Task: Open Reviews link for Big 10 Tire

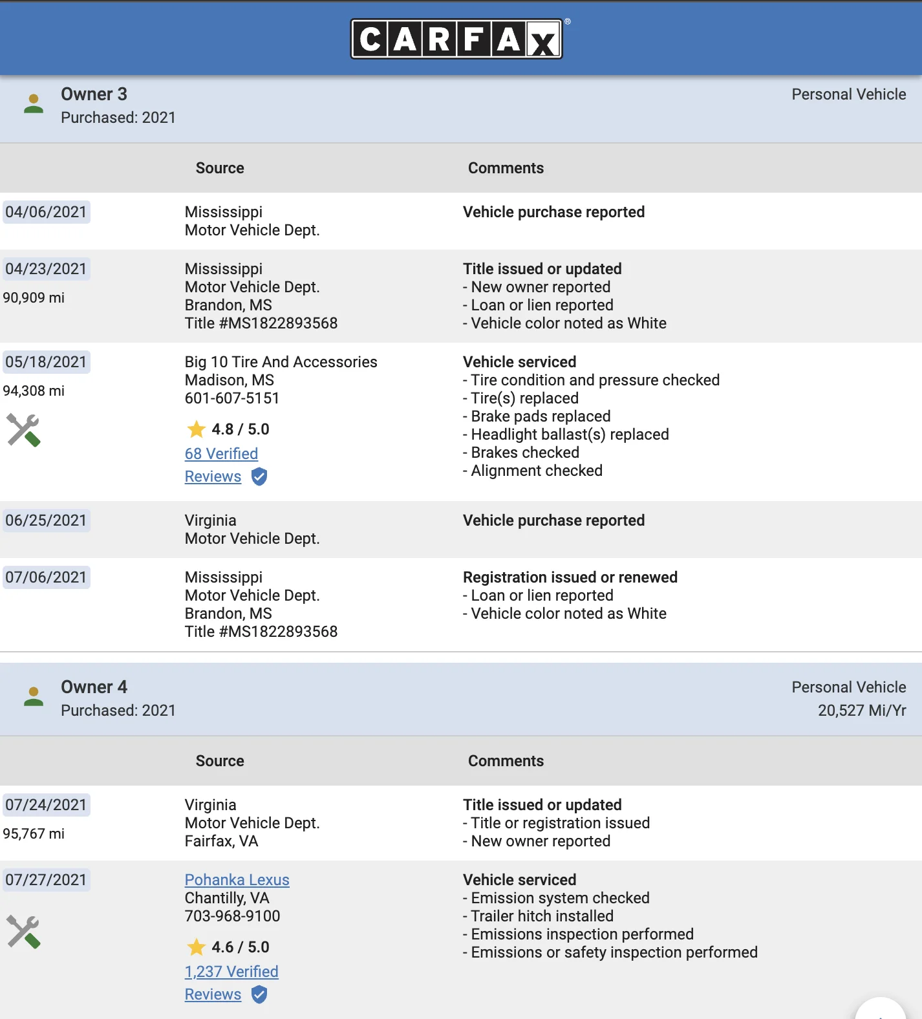Action: coord(213,477)
